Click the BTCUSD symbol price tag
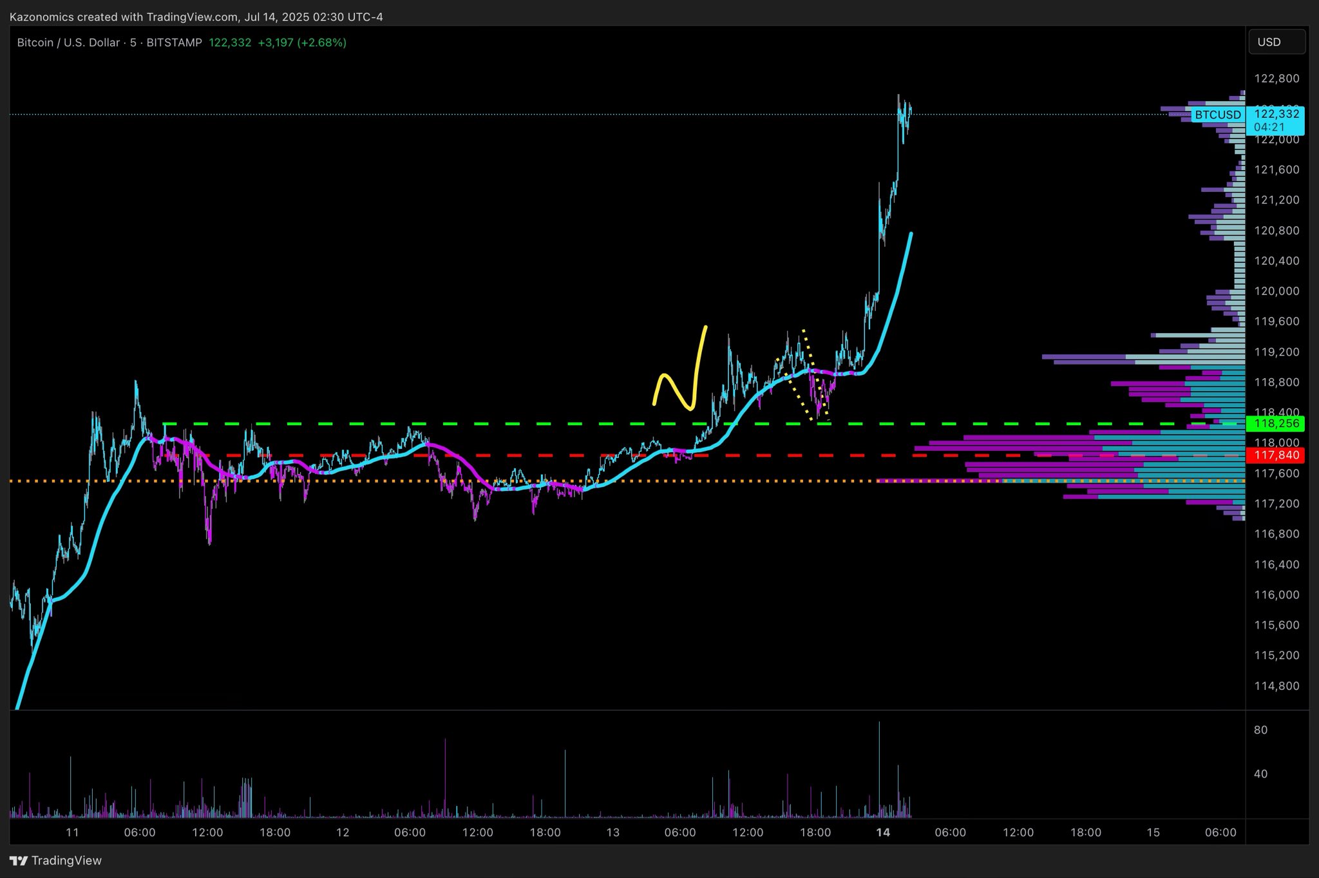 1217,115
